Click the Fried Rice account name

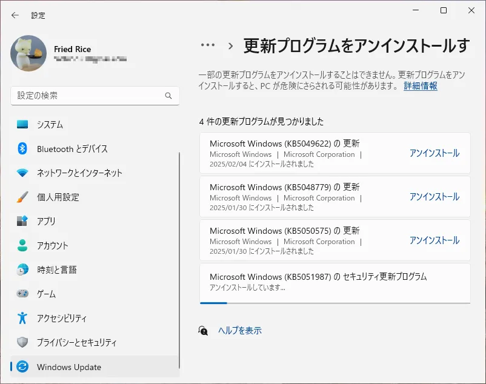pyautogui.click(x=72, y=49)
